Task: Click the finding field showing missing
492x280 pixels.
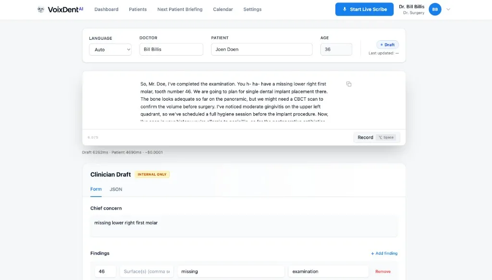Action: [231, 271]
